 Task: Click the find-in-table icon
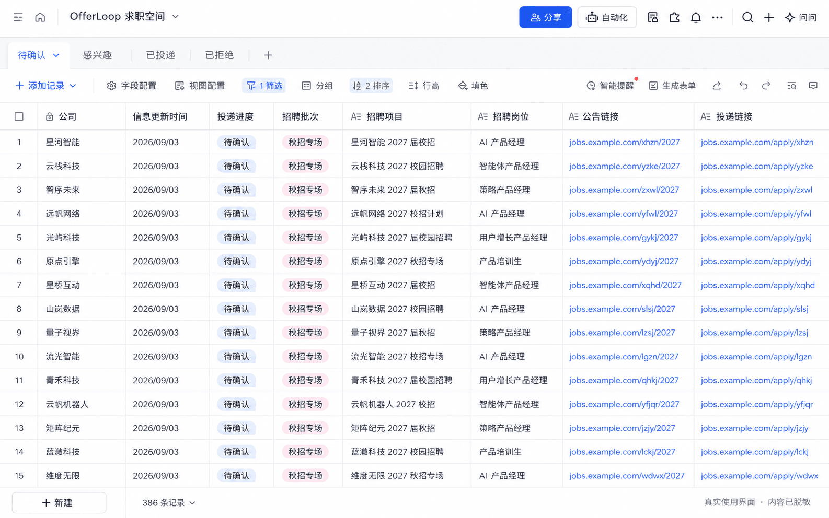(792, 86)
